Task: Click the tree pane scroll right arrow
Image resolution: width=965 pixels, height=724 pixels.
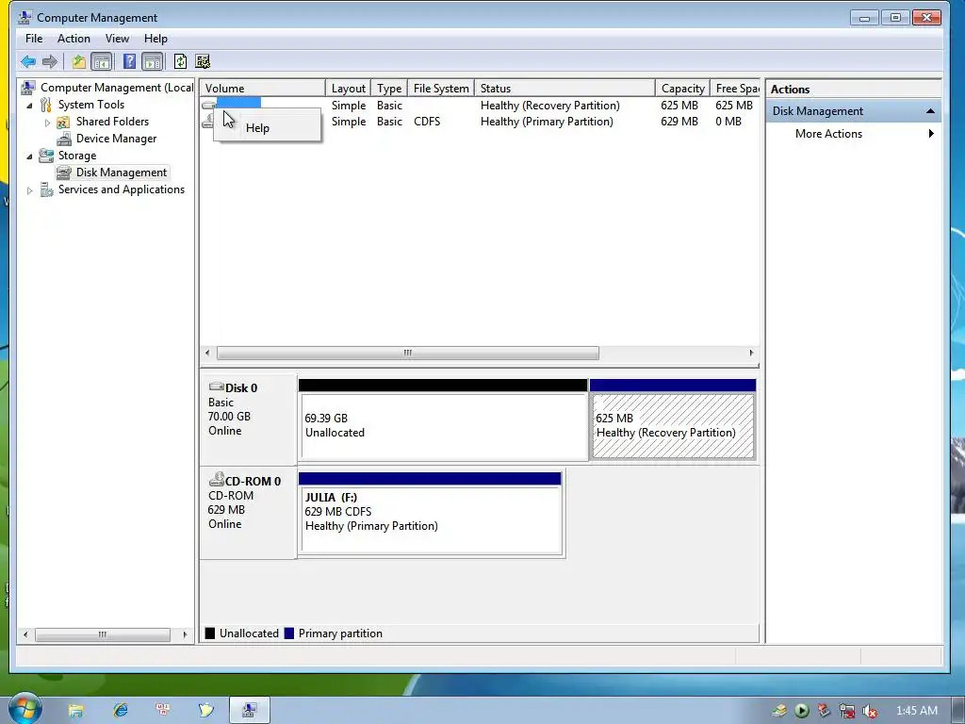Action: [x=185, y=634]
